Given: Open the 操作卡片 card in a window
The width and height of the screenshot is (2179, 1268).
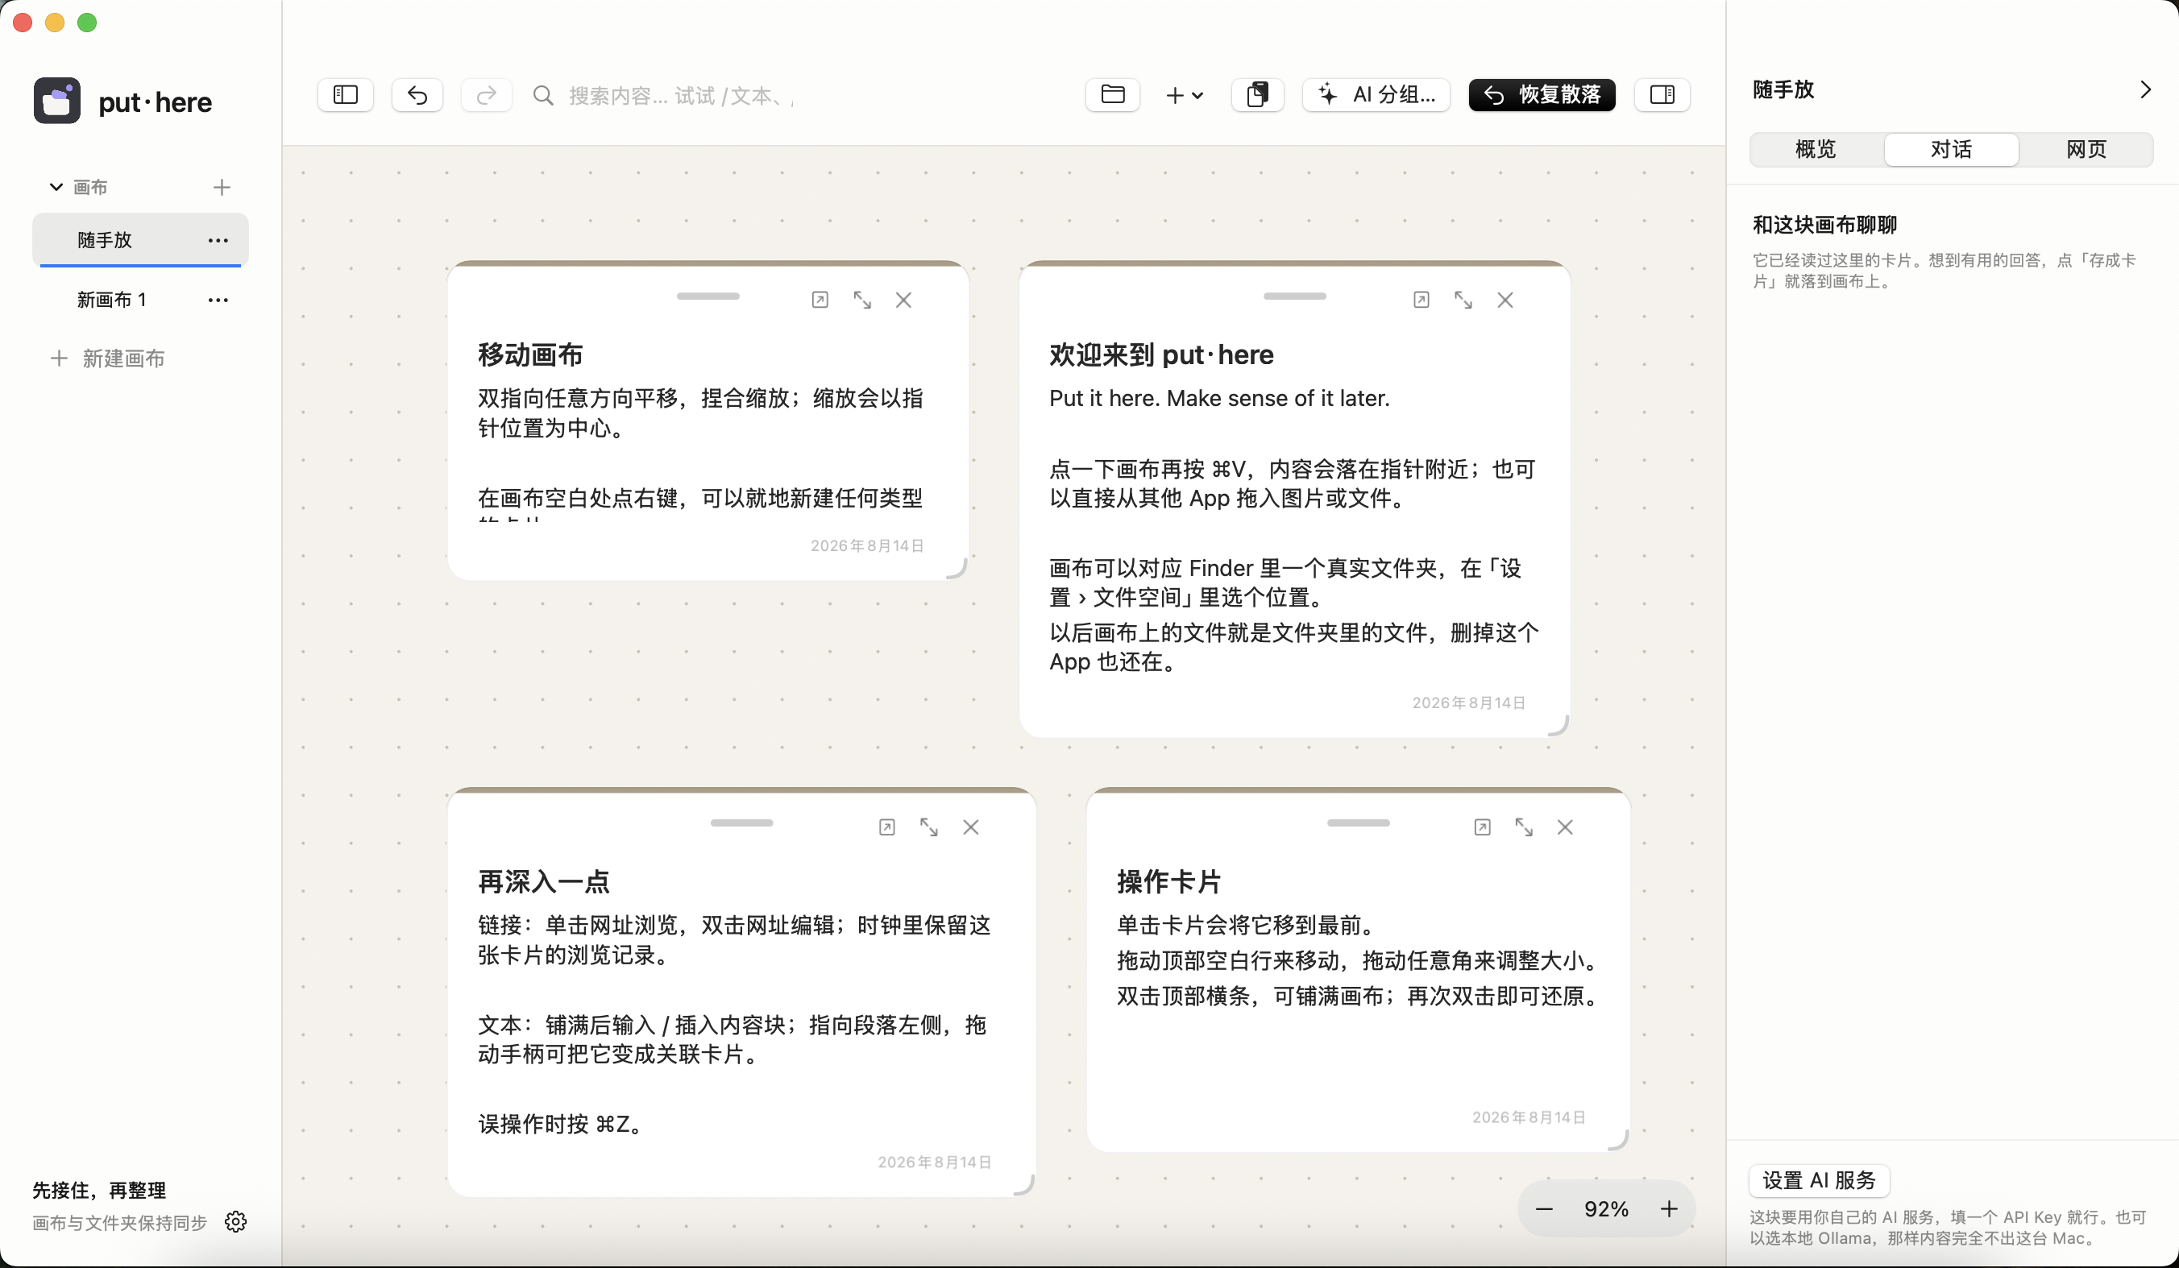Looking at the screenshot, I should click(x=1482, y=827).
